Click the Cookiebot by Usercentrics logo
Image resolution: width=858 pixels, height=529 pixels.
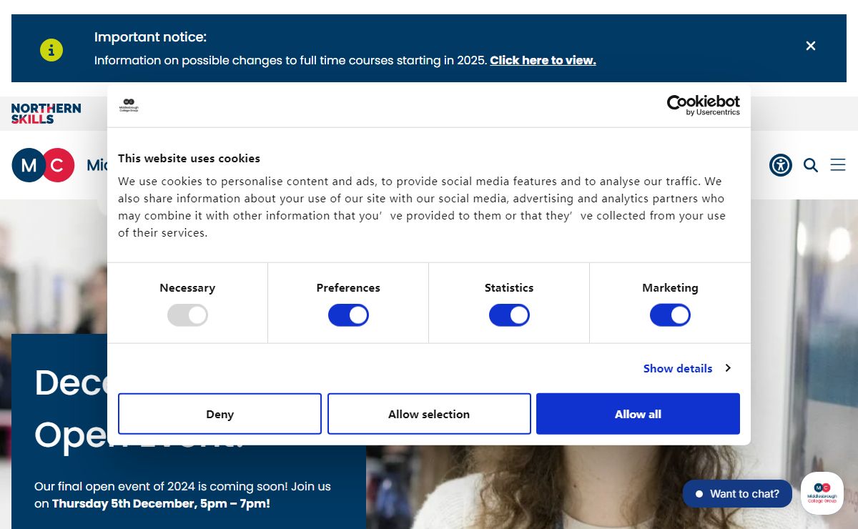pyautogui.click(x=704, y=106)
